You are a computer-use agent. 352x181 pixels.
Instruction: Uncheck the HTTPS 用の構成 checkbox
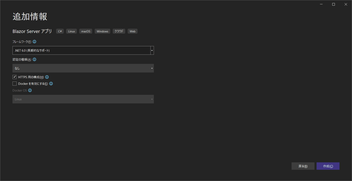(x=15, y=77)
